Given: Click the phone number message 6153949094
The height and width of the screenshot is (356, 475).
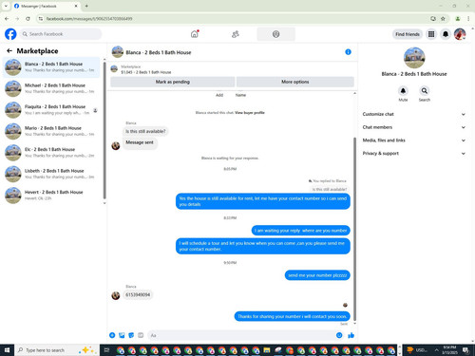Looking at the screenshot, I should (x=138, y=294).
